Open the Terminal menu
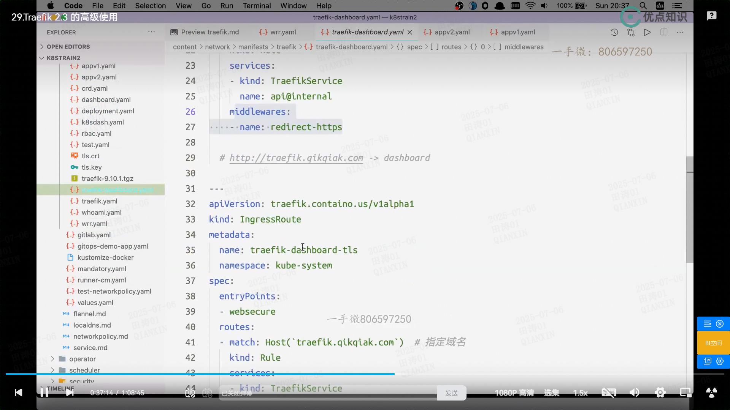730x410 pixels. [257, 6]
